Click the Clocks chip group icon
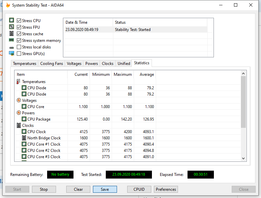Viewport: 261px width, 198px height. tap(19, 126)
